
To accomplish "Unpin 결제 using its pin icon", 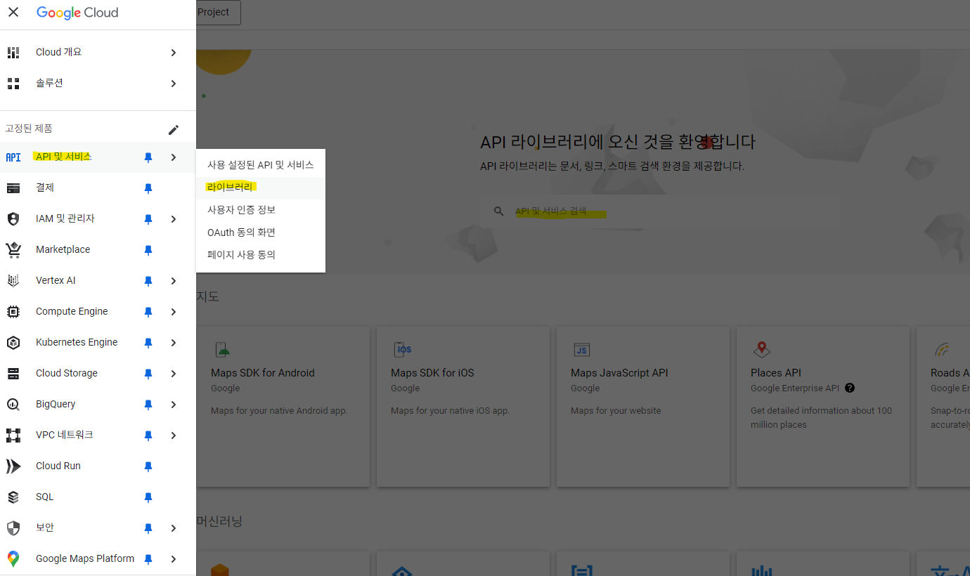I will point(148,188).
